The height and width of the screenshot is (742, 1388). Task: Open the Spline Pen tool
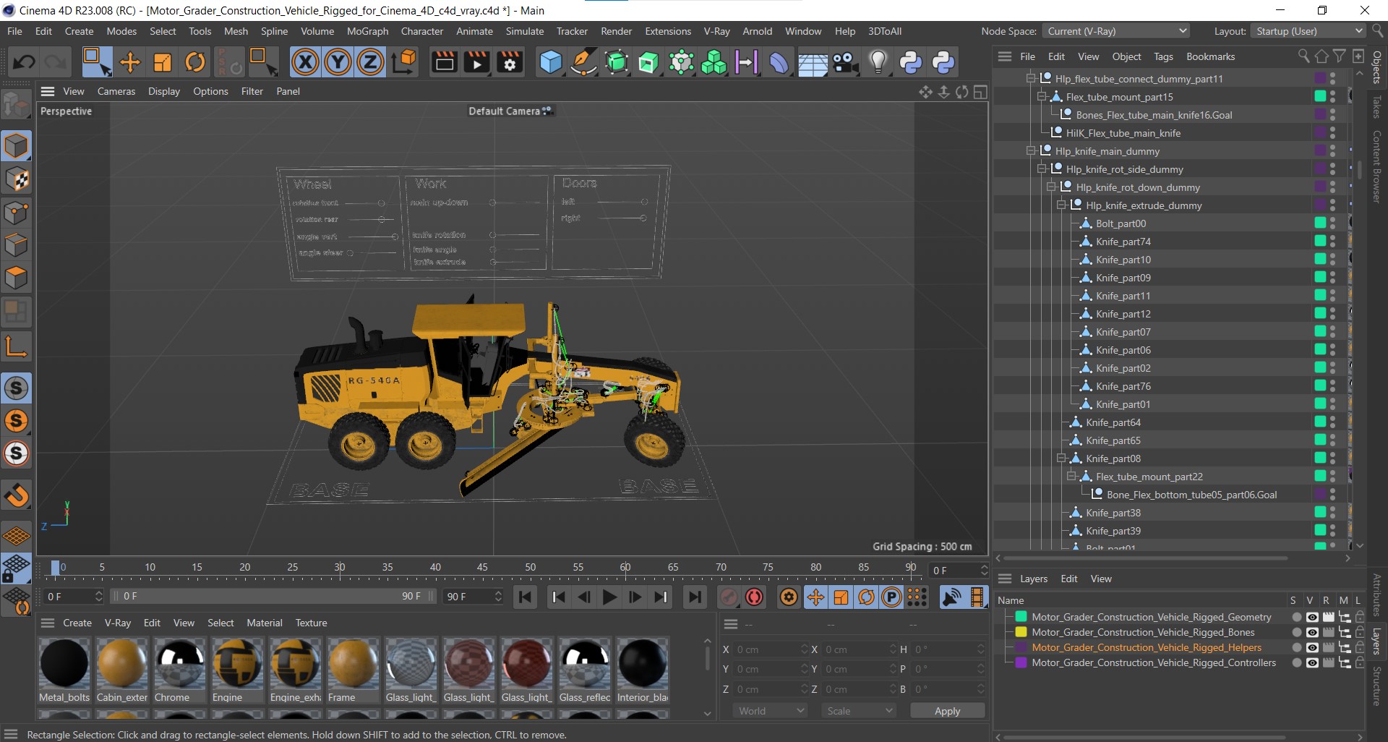pyautogui.click(x=583, y=62)
